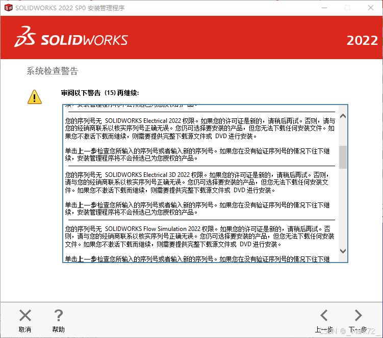
Task: Click the 审阅以下警告 (15) 再继续 label
Action: (x=100, y=93)
